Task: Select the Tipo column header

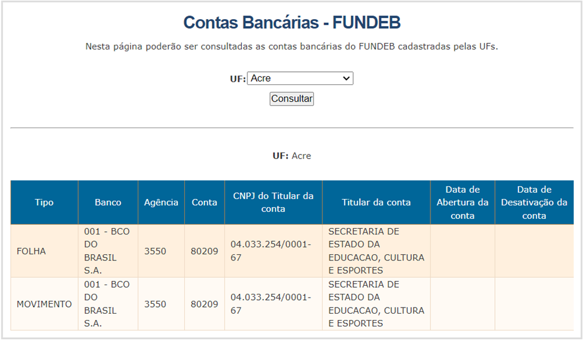Action: pyautogui.click(x=44, y=202)
